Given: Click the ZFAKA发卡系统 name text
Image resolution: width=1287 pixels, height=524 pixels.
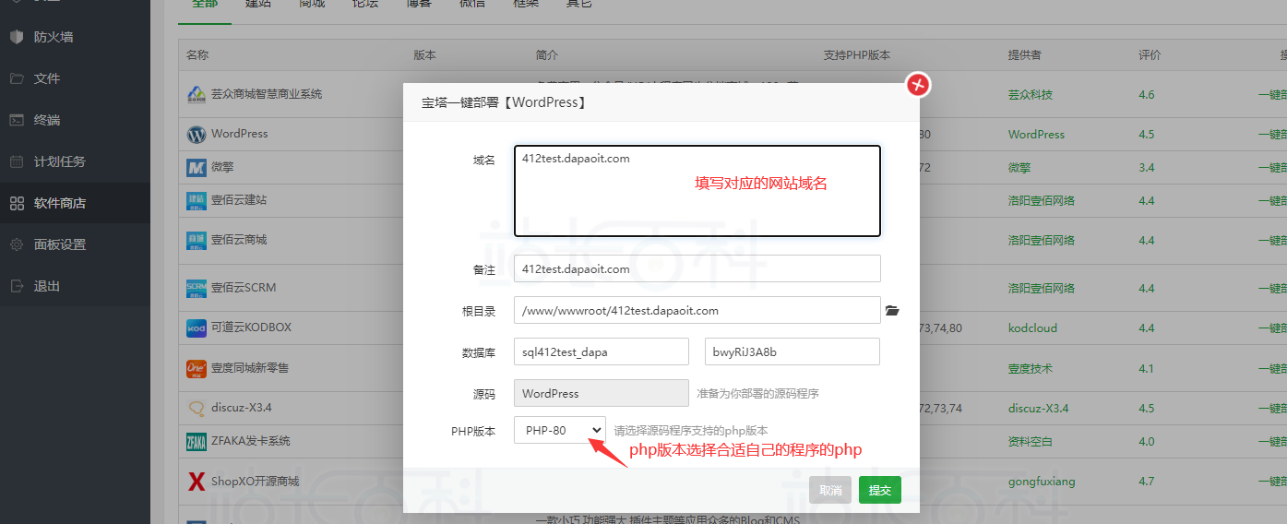Looking at the screenshot, I should coord(251,441).
